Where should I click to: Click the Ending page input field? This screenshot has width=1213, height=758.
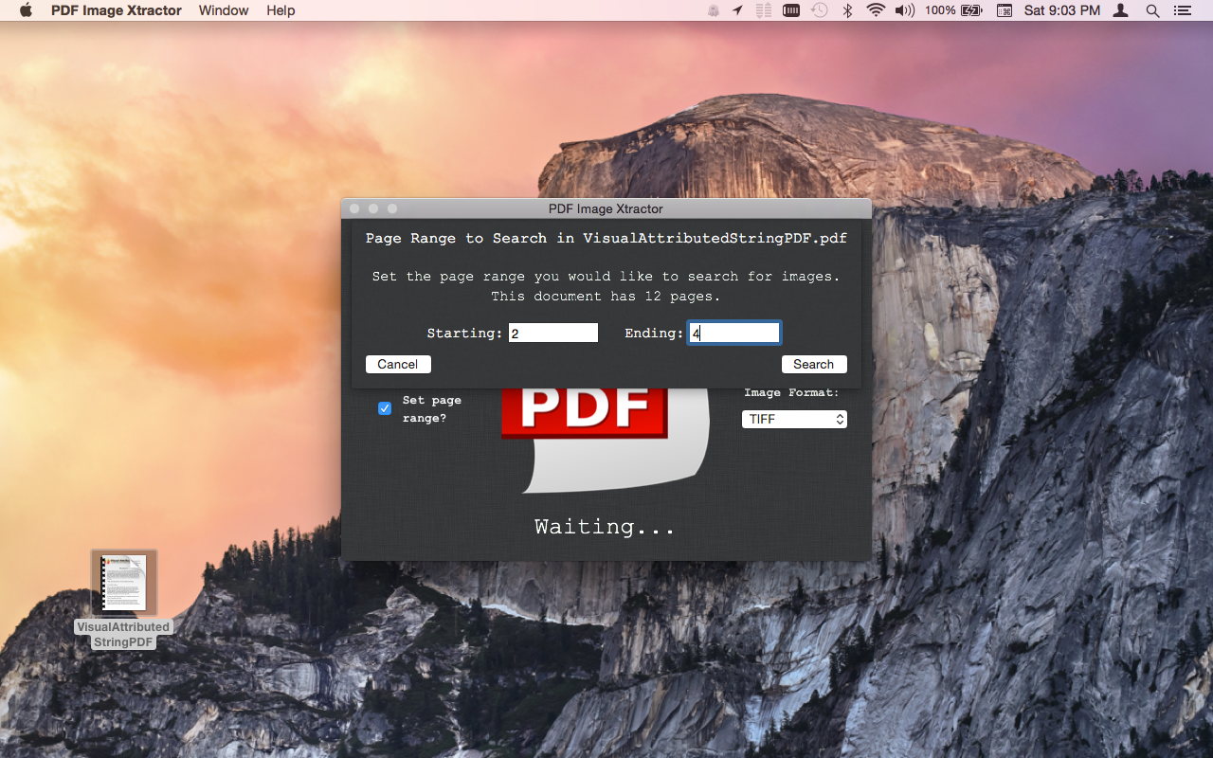[733, 333]
